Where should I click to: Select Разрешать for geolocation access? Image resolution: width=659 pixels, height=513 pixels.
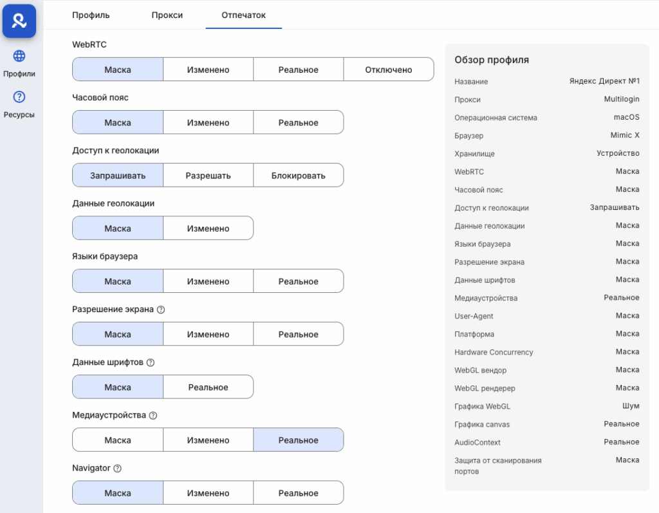tap(208, 175)
